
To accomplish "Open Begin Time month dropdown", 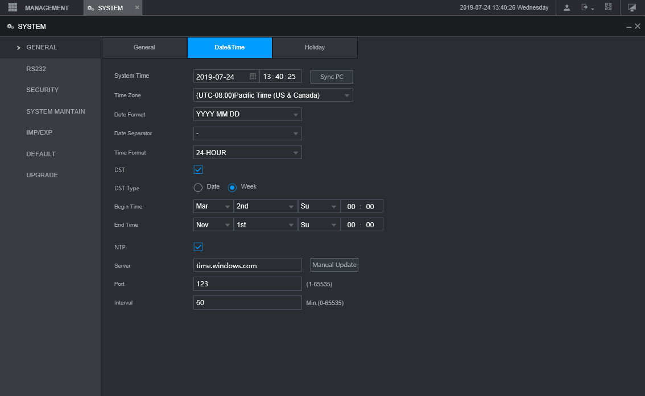I will pos(213,207).
